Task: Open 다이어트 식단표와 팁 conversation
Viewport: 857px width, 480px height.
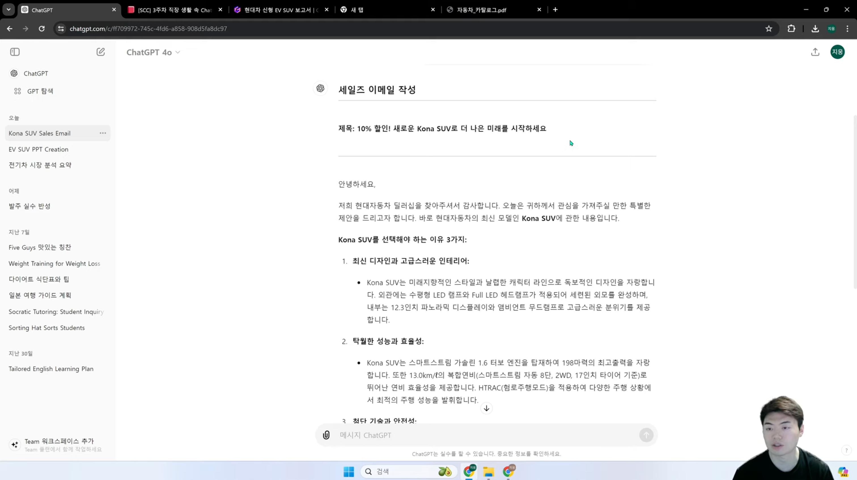Action: [x=39, y=279]
